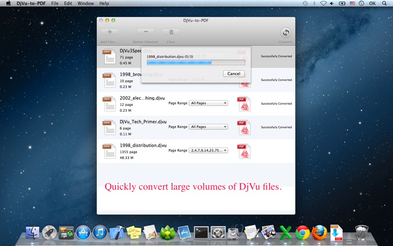393x246 pixels.
Task: Click Successfully Converted status for 2002_elec...hing.djvu
Action: coord(276,103)
